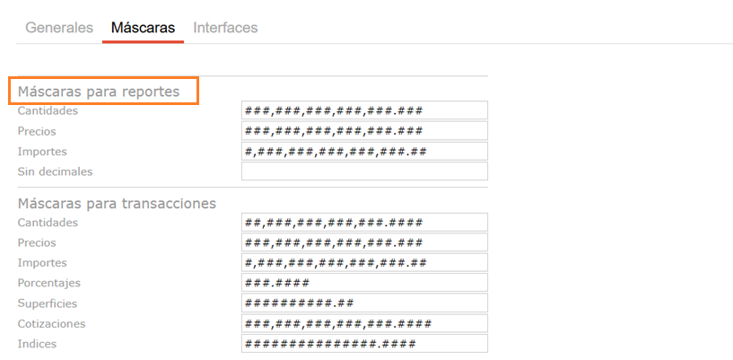Click the Porcentajes mask input field

pos(364,283)
